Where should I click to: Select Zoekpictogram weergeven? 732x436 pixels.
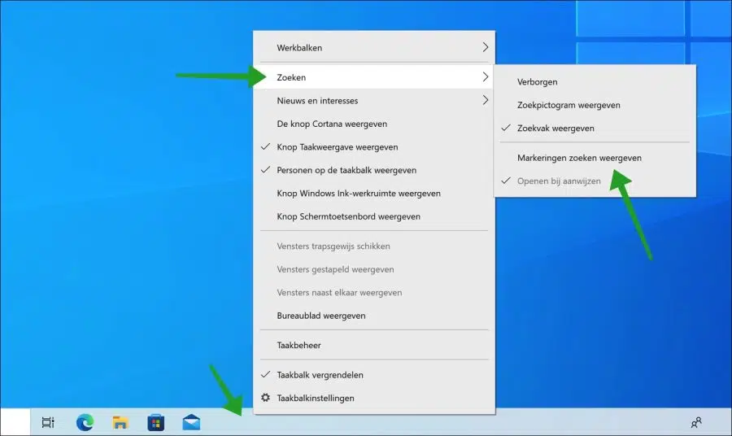click(595, 105)
